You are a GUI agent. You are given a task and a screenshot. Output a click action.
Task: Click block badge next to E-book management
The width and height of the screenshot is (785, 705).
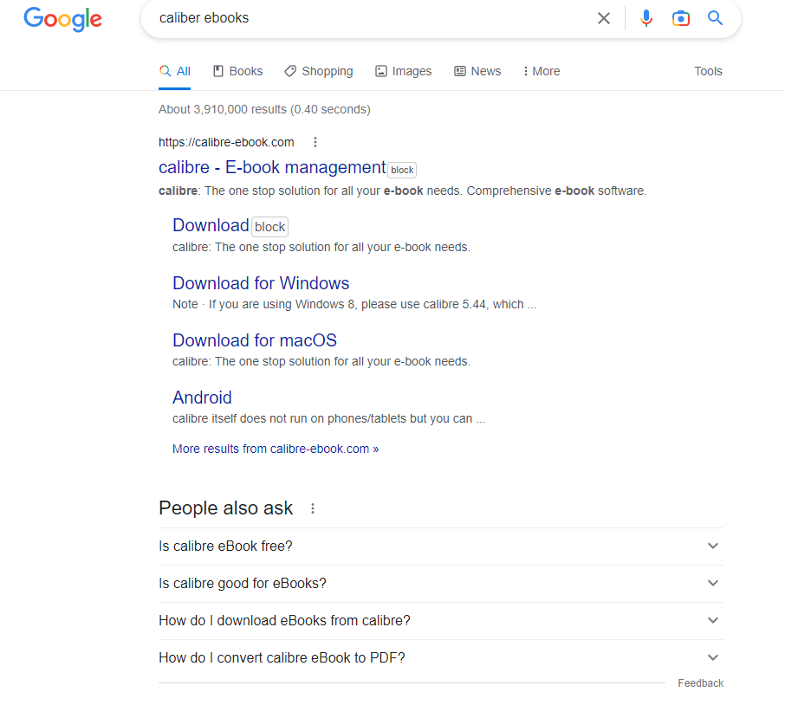(x=402, y=170)
